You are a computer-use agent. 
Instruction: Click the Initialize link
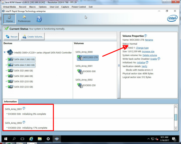[x=141, y=62]
